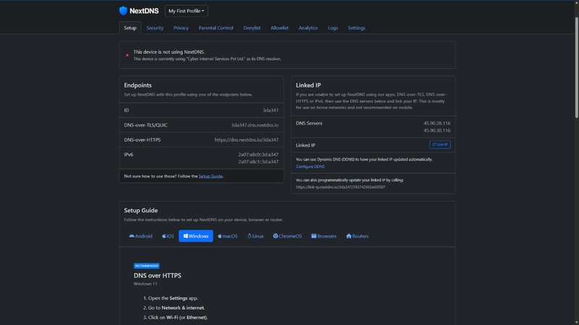Select the Browsers setup guide tab

pos(324,236)
